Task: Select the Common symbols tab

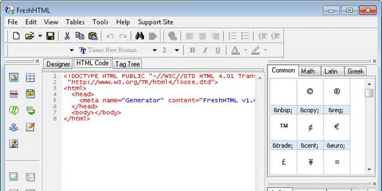Action: [283, 70]
